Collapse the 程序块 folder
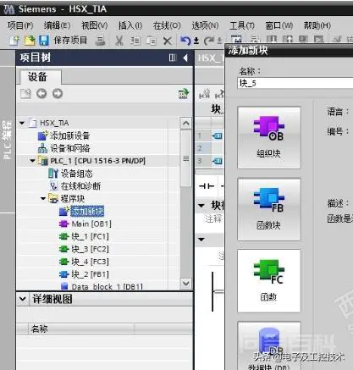 coord(43,199)
